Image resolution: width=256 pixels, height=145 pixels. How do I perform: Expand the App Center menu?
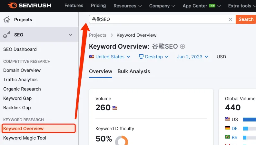(202, 6)
